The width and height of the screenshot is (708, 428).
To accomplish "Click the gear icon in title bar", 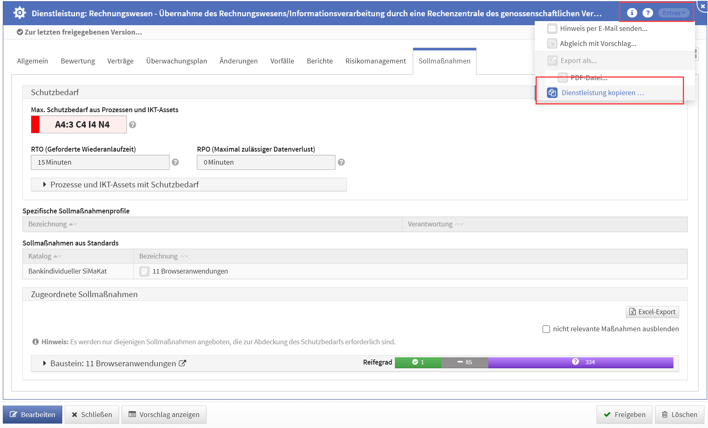I will coord(20,13).
